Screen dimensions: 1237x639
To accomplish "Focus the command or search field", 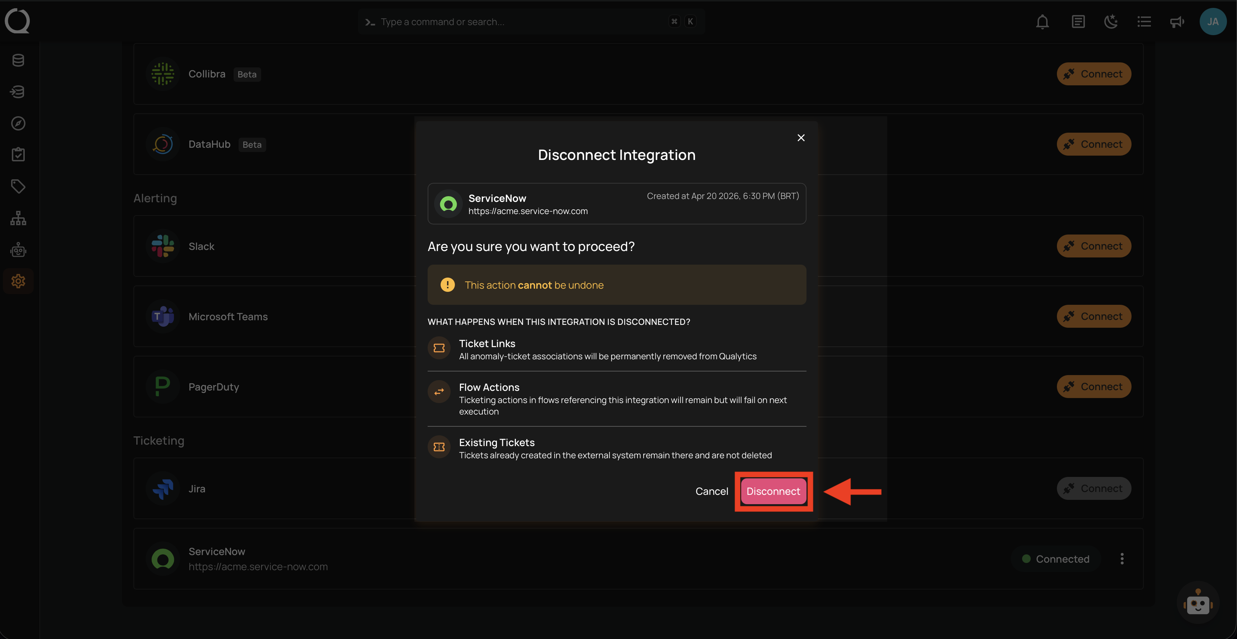I will point(531,22).
